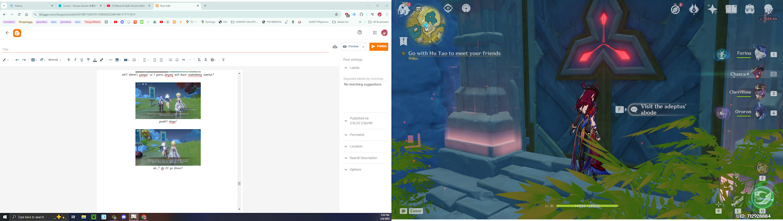Click the Undo icon in editor toolbar
This screenshot has width=783, height=221.
(17, 60)
